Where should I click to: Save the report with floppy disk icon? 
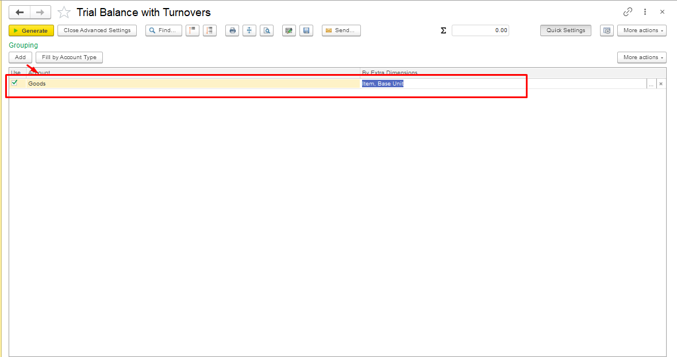306,30
